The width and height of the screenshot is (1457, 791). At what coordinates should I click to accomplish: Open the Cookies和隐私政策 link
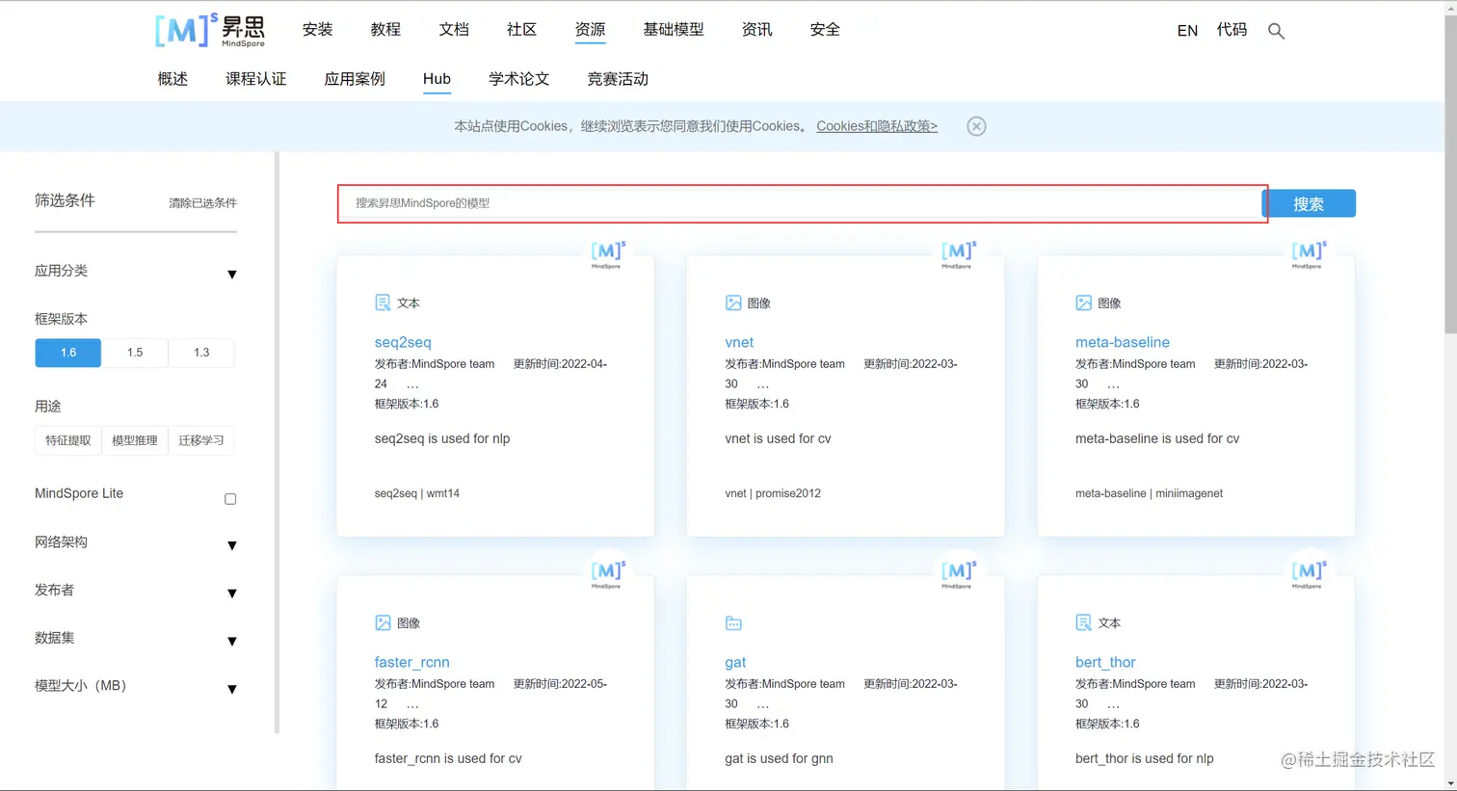(877, 126)
